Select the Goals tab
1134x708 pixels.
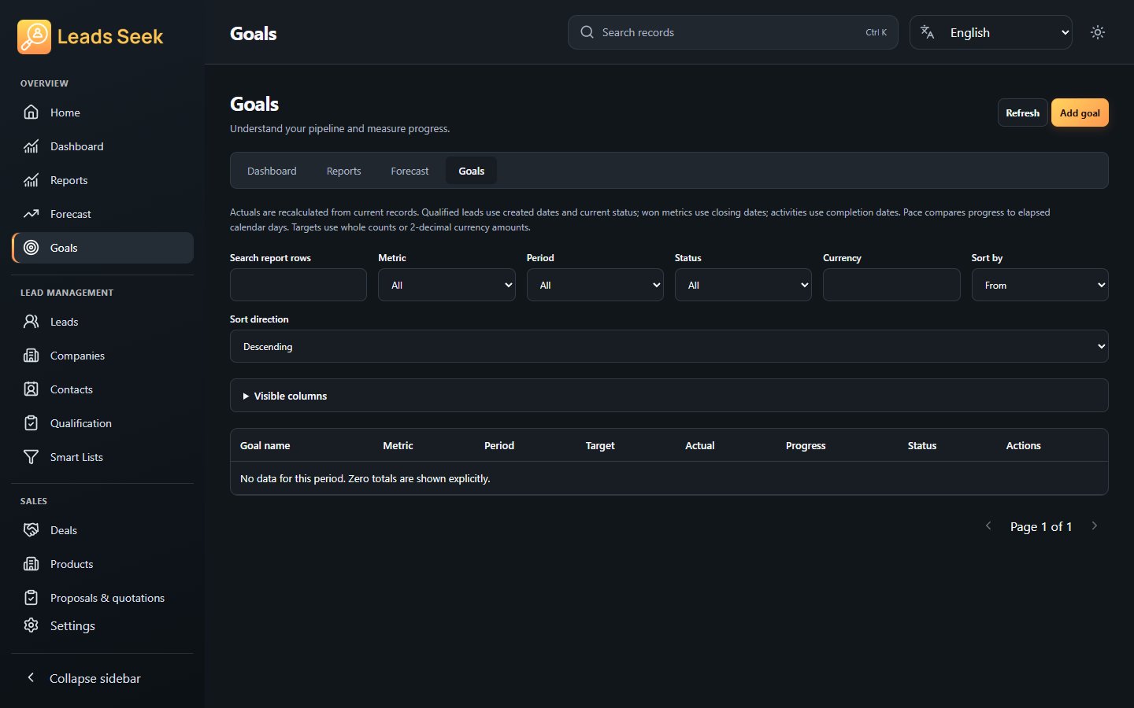pyautogui.click(x=472, y=171)
